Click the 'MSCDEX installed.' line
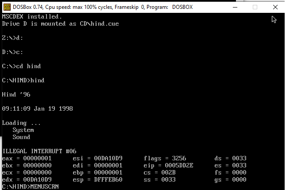This screenshot has height=190, width=286. 32,16
